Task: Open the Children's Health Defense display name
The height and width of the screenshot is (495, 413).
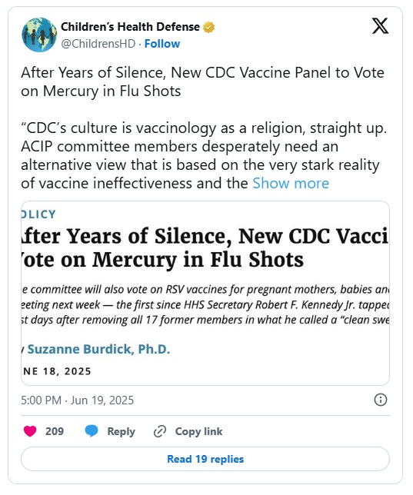Action: (x=130, y=27)
